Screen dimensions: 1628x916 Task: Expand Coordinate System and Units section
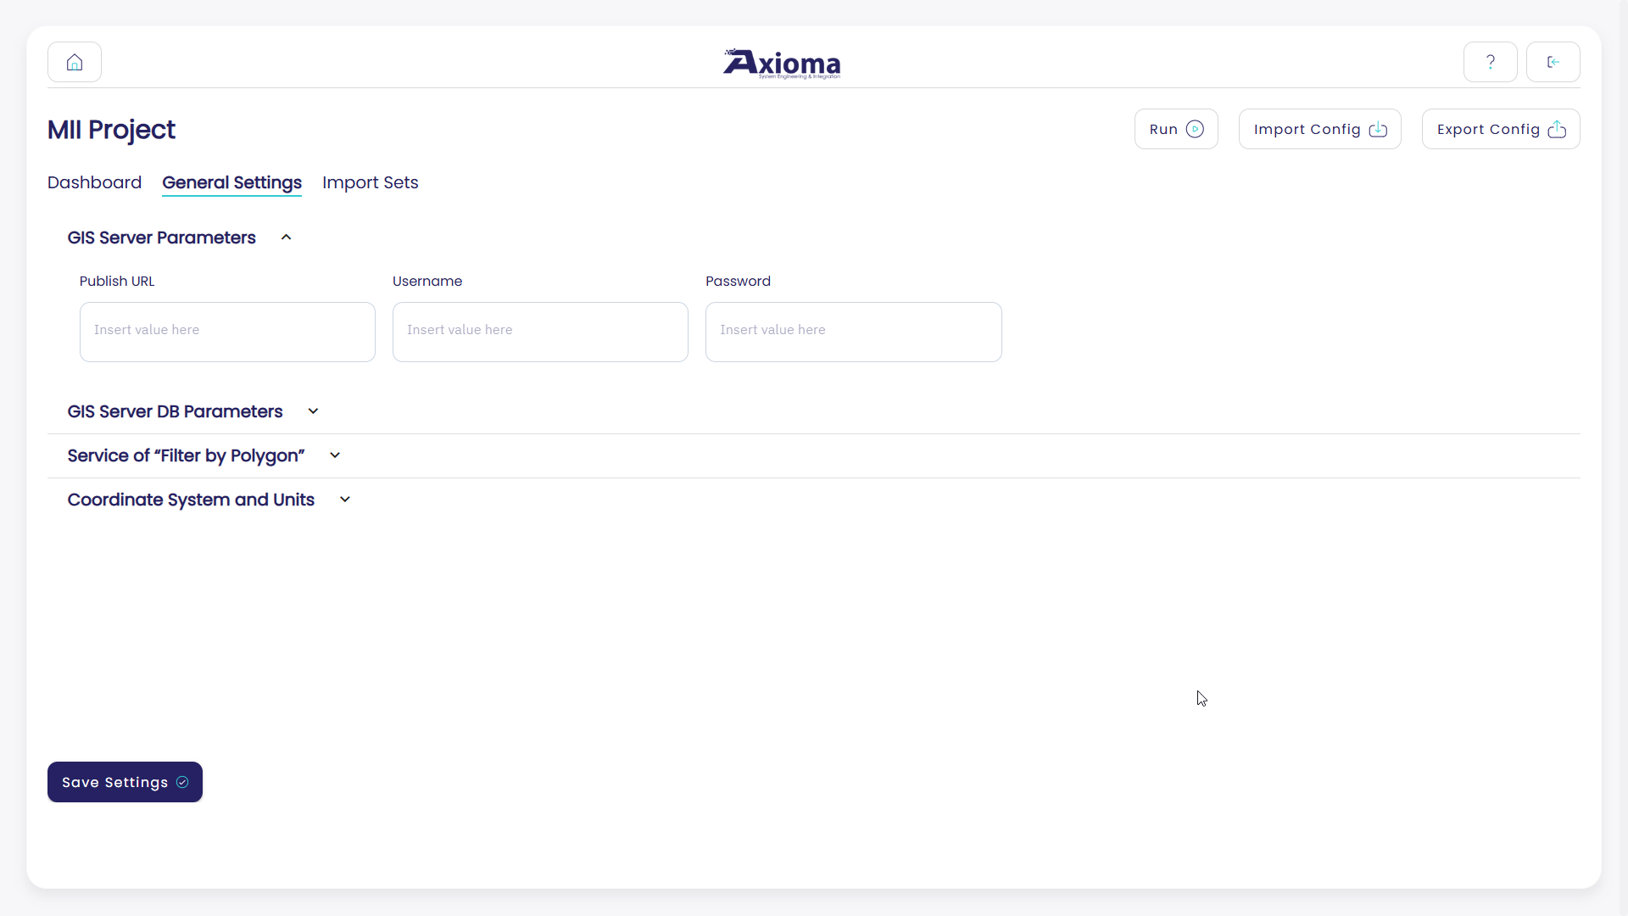pos(345,500)
